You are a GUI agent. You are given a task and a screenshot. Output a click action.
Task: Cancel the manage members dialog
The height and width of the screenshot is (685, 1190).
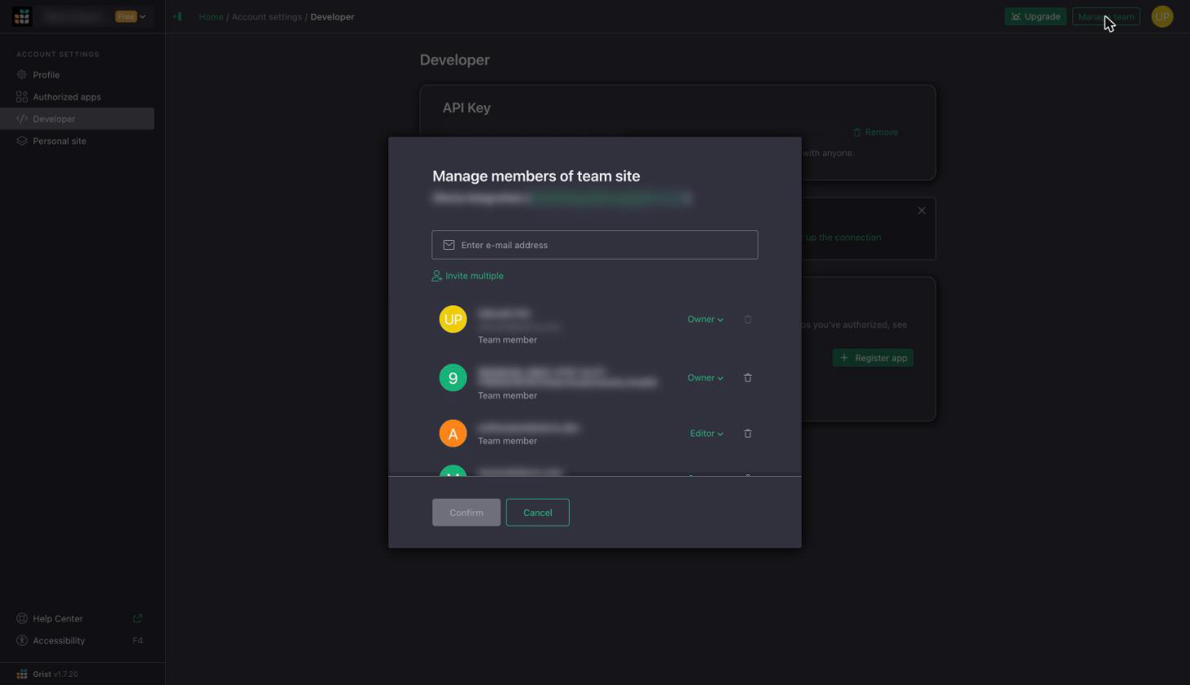point(538,513)
